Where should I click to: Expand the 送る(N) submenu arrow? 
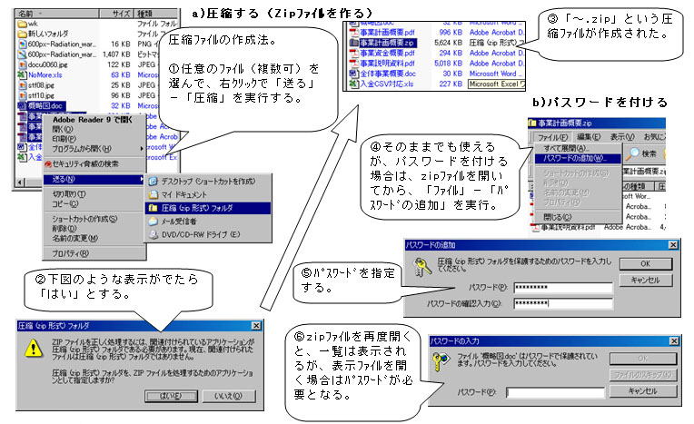pos(142,179)
